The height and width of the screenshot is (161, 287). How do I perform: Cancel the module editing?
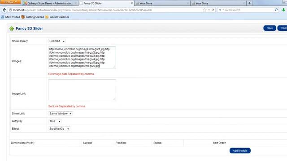pyautogui.click(x=283, y=28)
